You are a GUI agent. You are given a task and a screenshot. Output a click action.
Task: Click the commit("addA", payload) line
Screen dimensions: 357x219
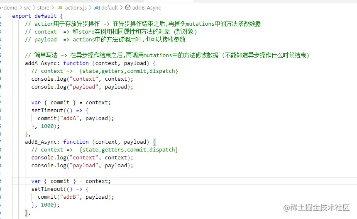(76, 118)
